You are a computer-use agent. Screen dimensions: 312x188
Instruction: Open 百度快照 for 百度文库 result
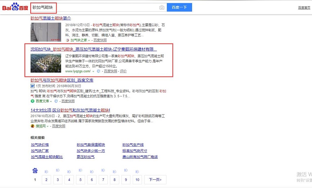tap(68, 101)
